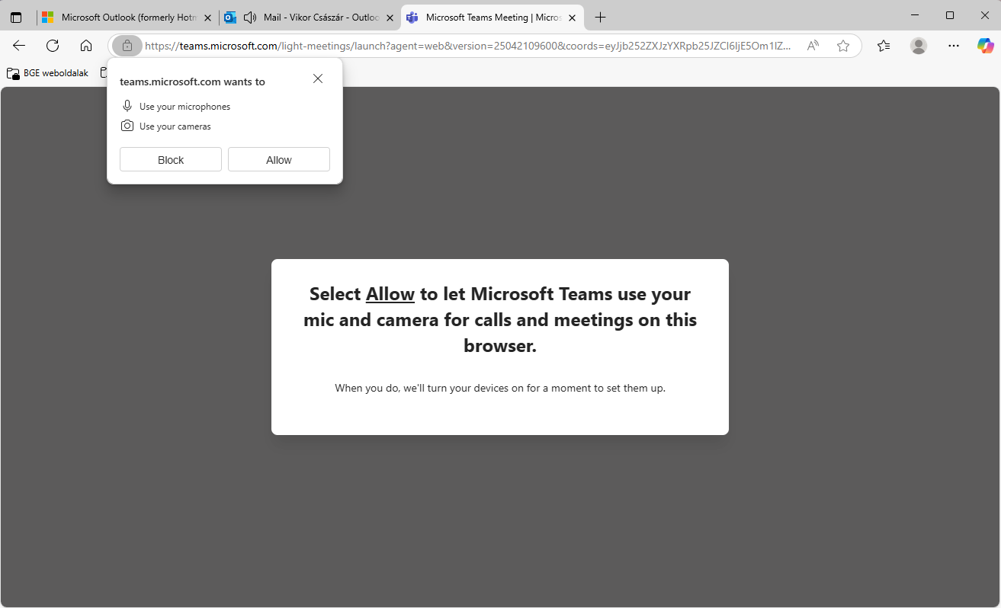Open Settings and more menu
Screen dimensions: 1001x608
954,46
